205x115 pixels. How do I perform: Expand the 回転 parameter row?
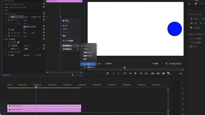(6, 30)
